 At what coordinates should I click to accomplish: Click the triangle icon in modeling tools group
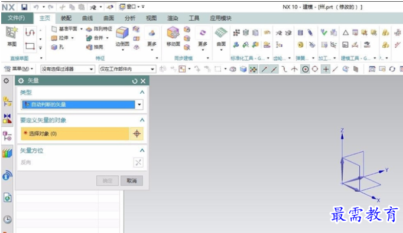click(x=346, y=32)
